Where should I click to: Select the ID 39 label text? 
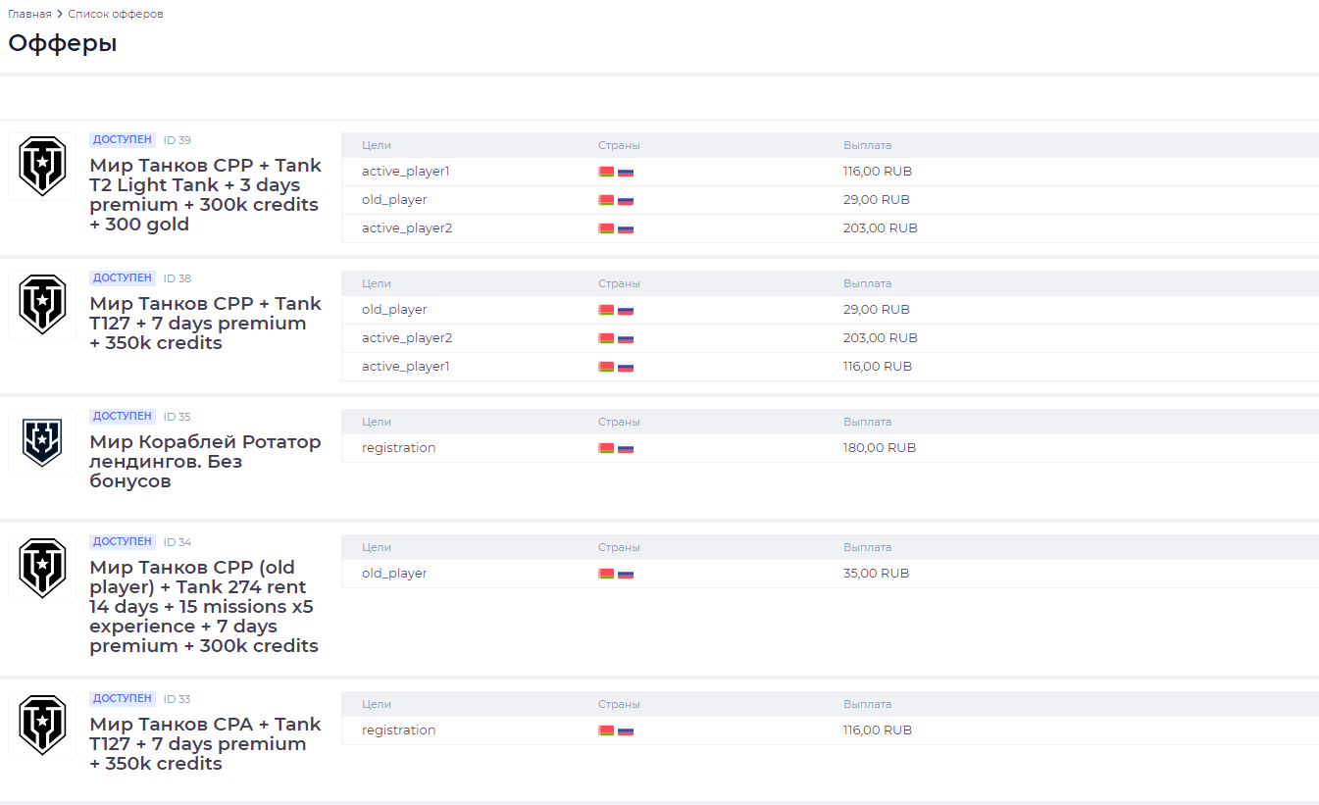tap(178, 140)
